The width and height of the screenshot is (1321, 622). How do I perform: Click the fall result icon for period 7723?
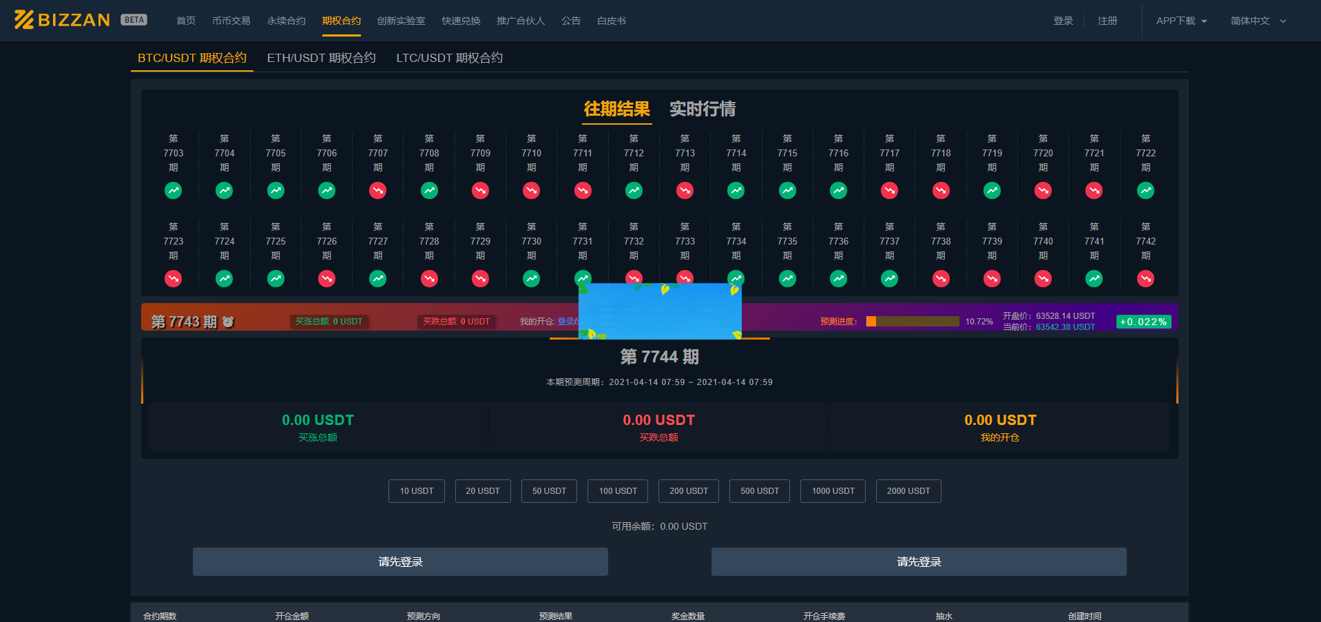(x=173, y=278)
